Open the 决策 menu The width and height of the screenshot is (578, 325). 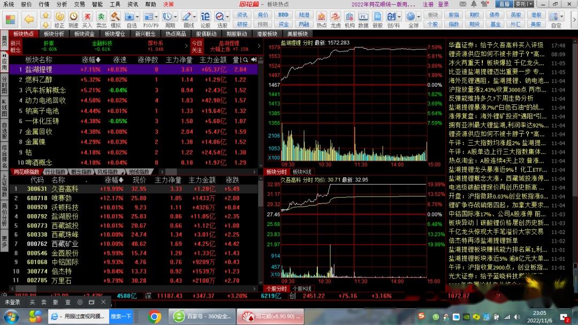click(168, 4)
